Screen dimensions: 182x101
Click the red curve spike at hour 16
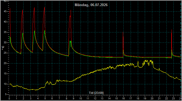pos(123,32)
